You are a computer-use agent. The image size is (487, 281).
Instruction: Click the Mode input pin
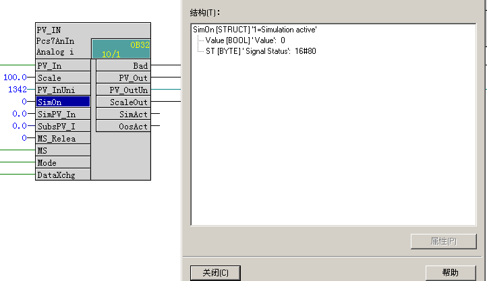[x=62, y=162]
